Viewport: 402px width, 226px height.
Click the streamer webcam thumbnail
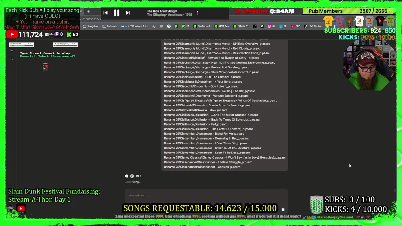pos(369,66)
